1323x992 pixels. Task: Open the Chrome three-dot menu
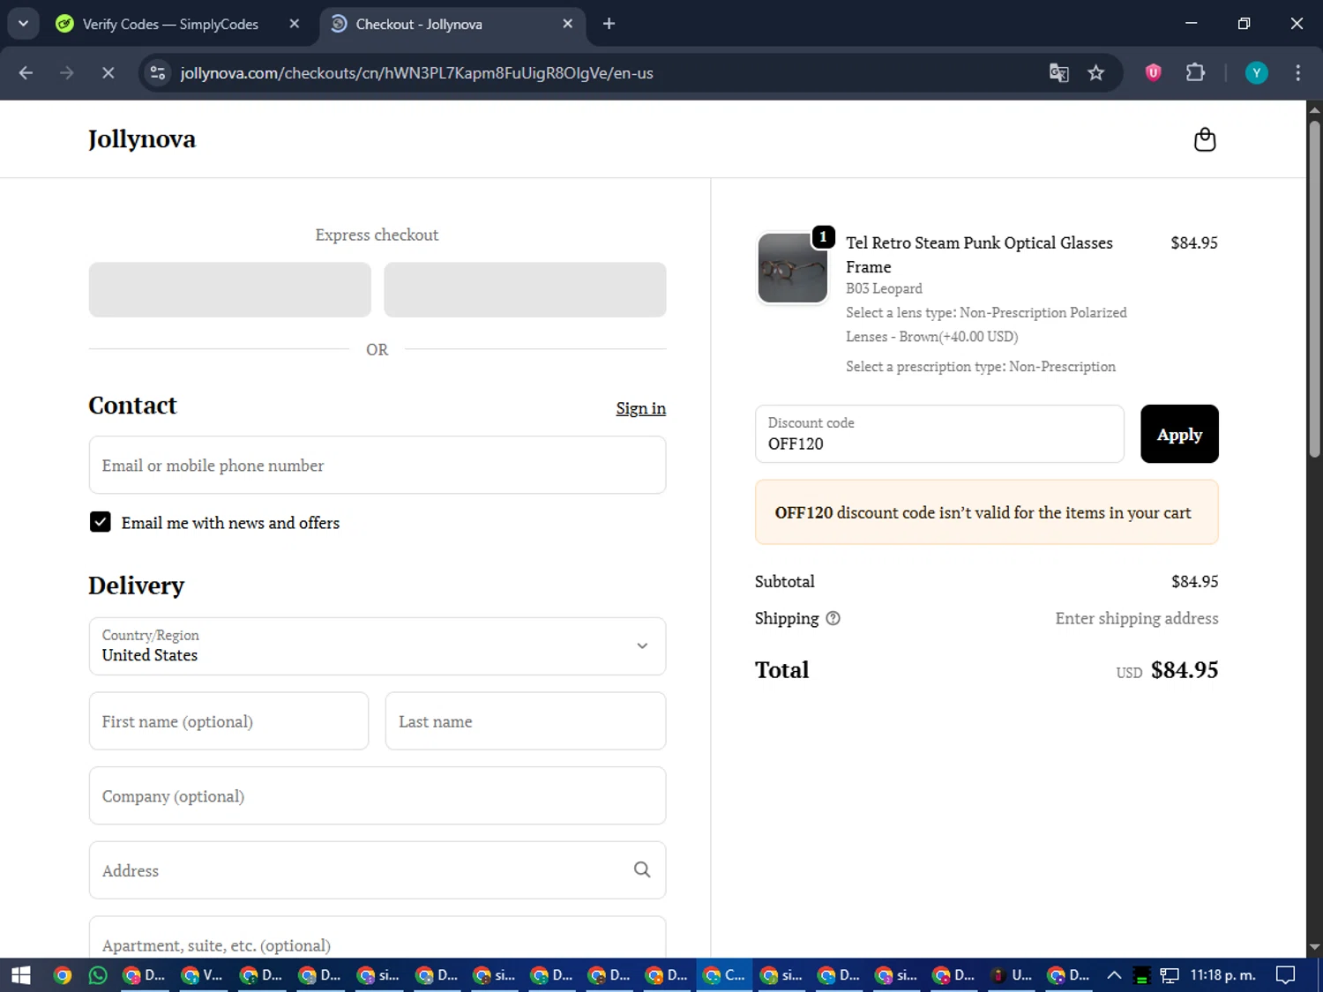click(x=1297, y=73)
